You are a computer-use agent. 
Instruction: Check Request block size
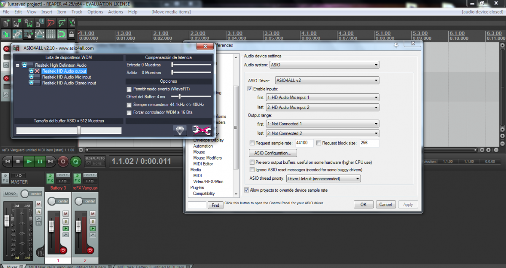tap(319, 143)
